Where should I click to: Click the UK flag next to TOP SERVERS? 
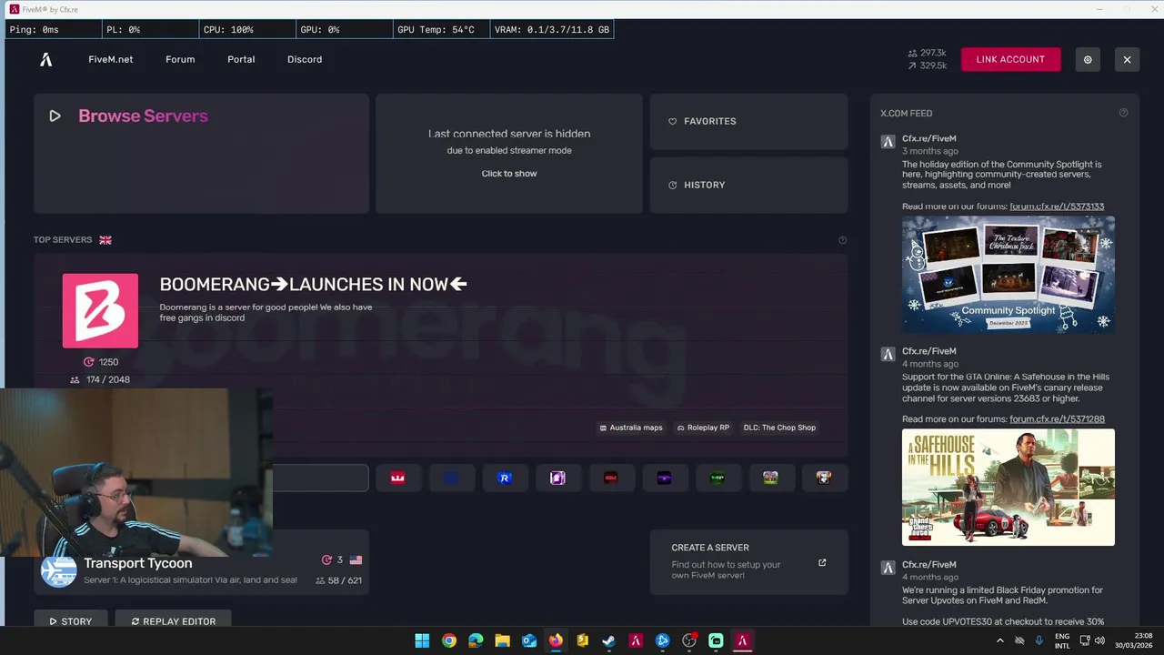[105, 240]
